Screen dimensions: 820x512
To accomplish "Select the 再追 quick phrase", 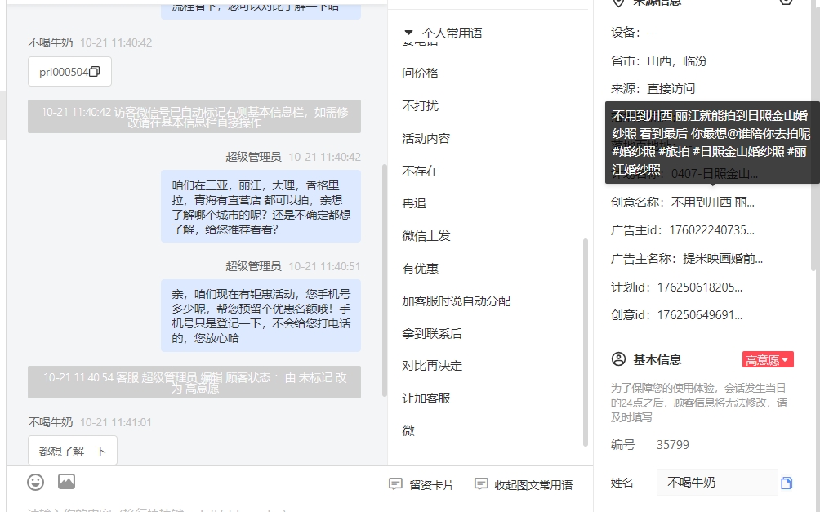I will pyautogui.click(x=414, y=203).
